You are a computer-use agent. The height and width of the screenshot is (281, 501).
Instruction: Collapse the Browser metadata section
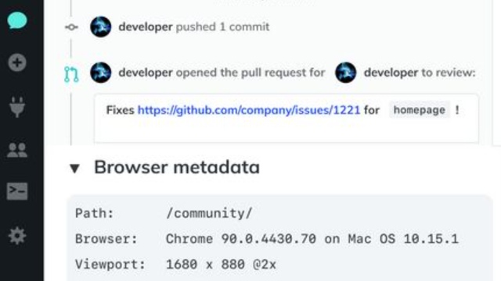point(74,169)
